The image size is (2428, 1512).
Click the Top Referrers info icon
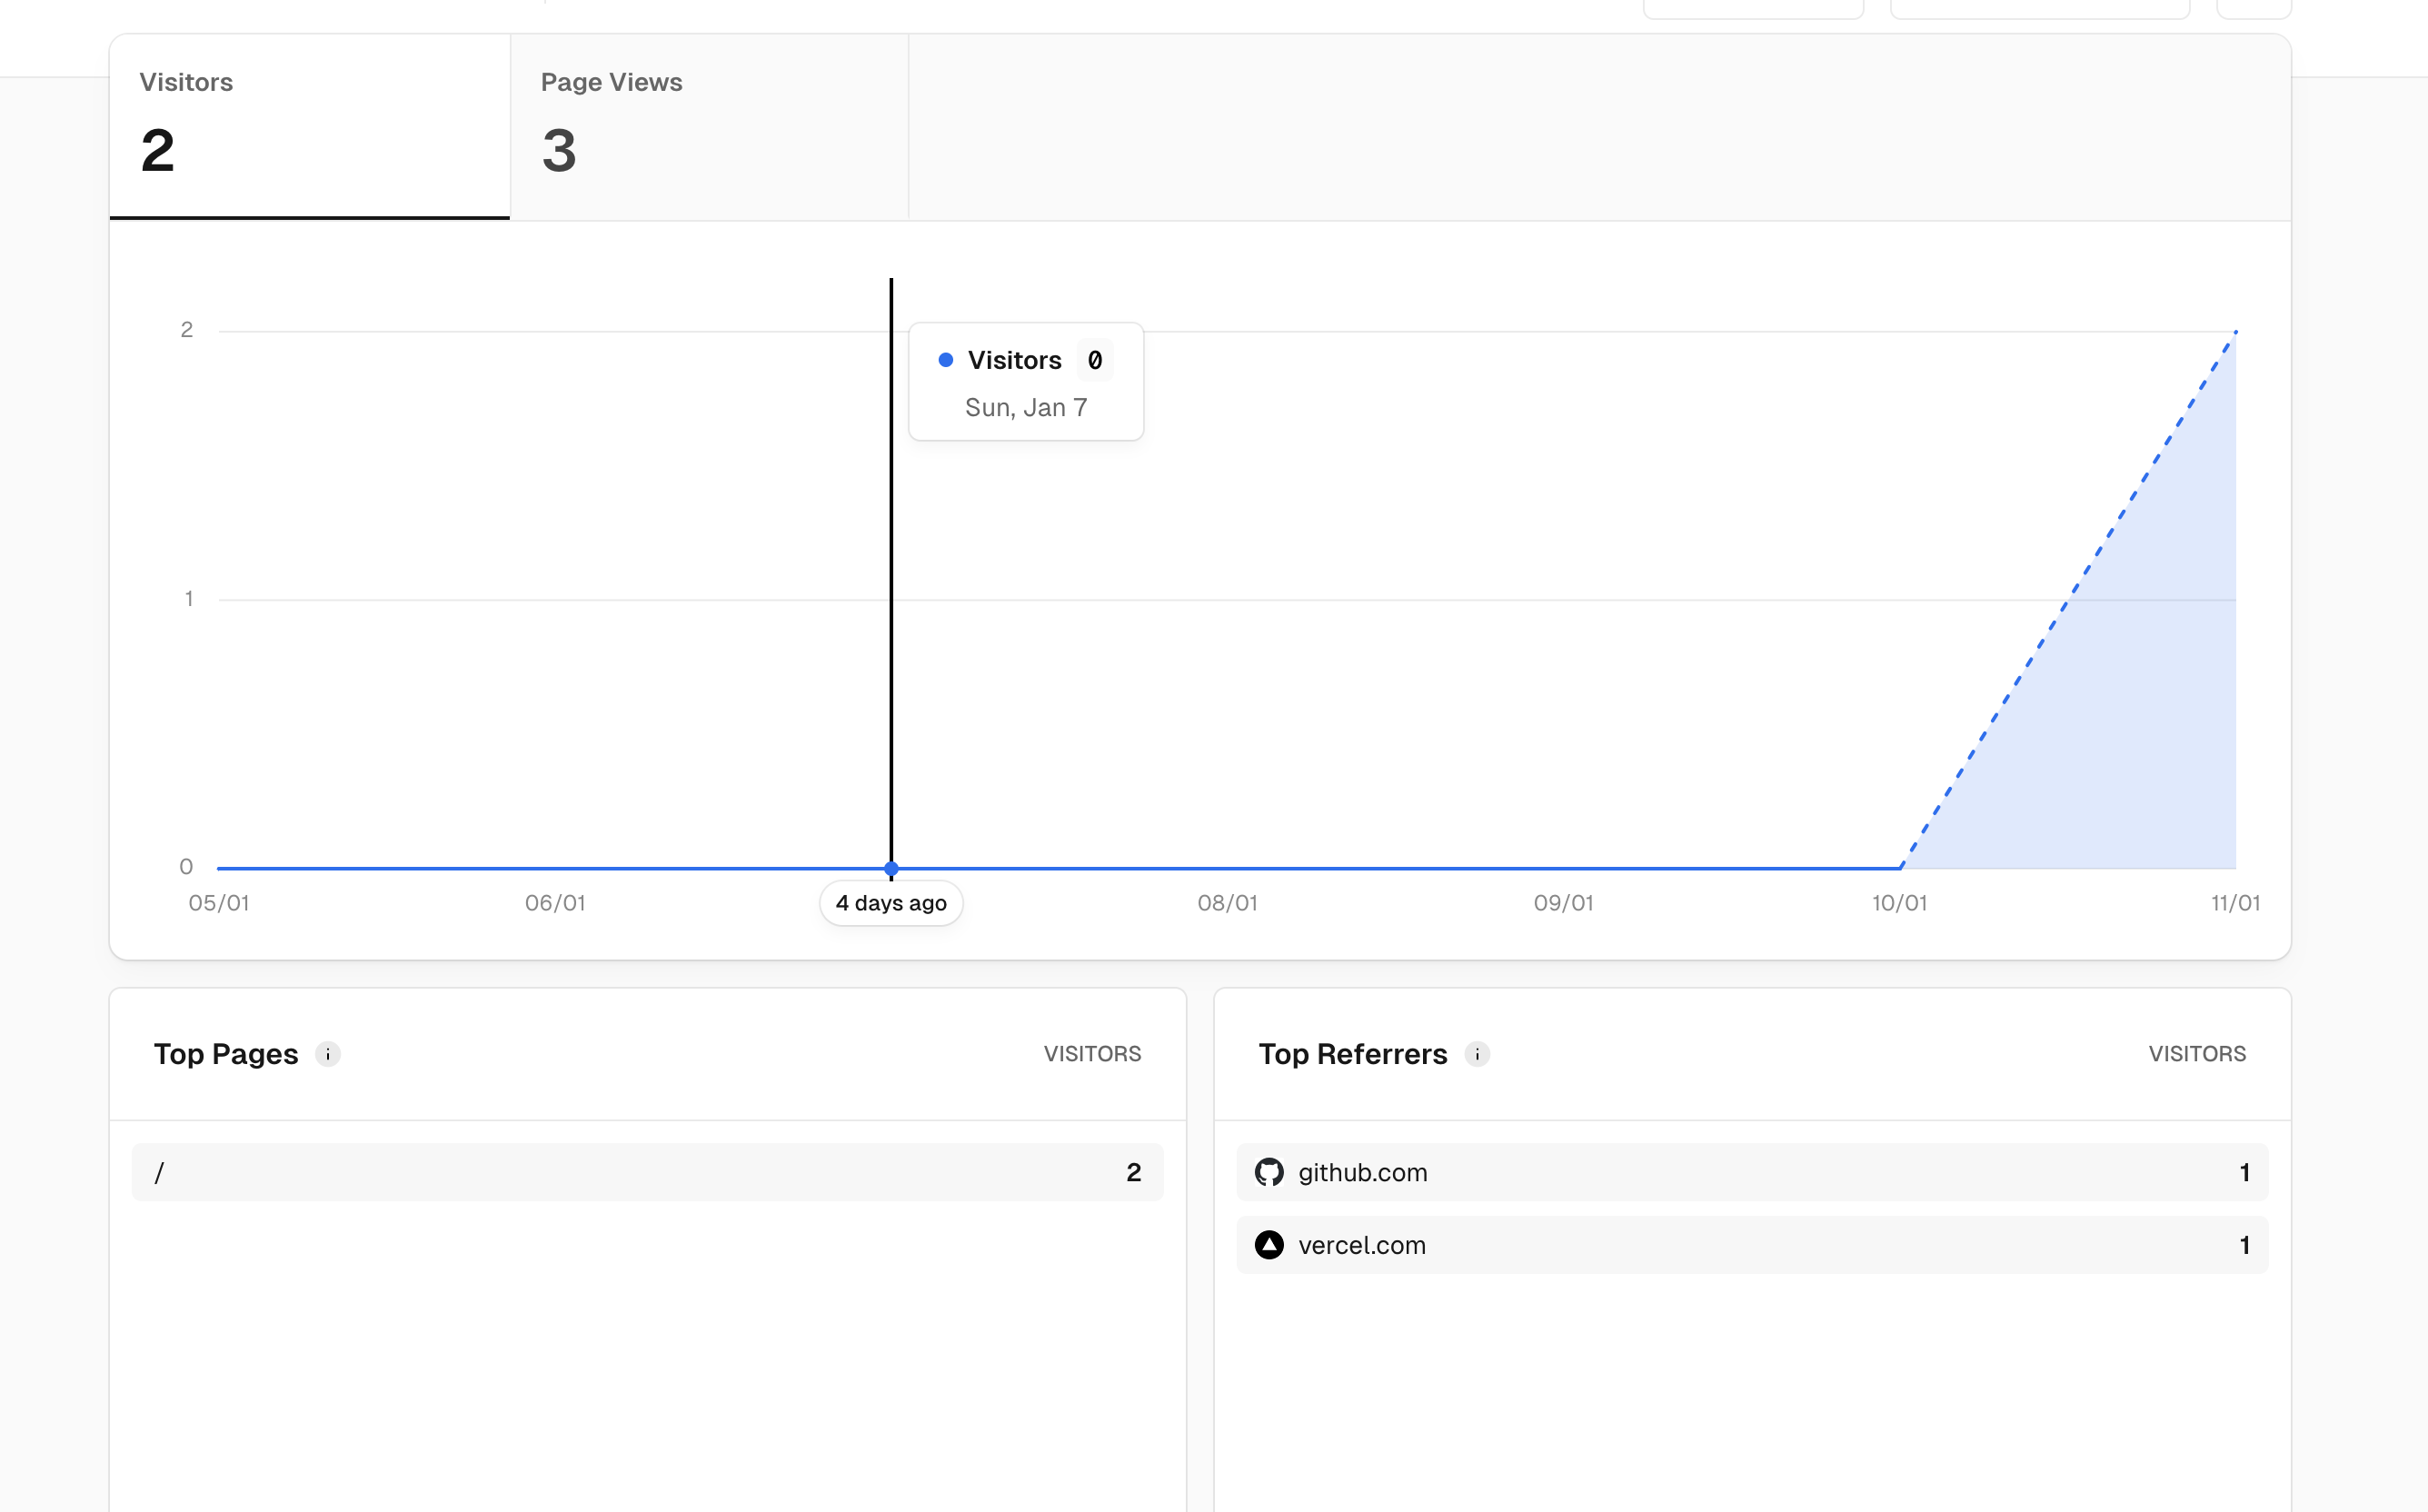[x=1477, y=1054]
